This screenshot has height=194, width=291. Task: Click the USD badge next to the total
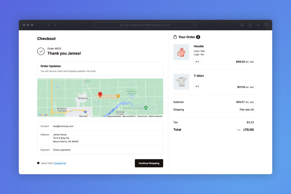coord(239,130)
